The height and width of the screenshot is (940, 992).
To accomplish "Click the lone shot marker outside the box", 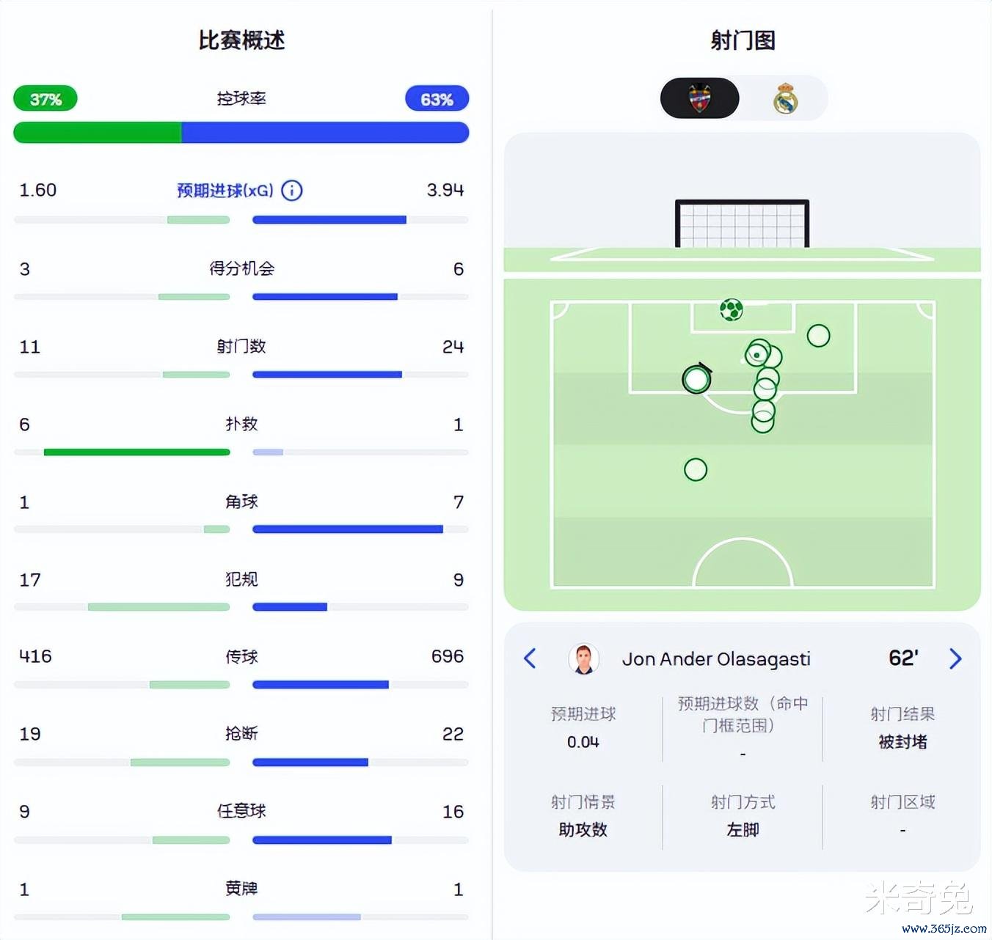I will (696, 469).
